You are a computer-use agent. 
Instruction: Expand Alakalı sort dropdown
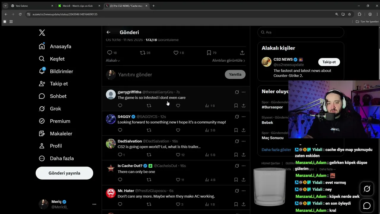pos(113,60)
